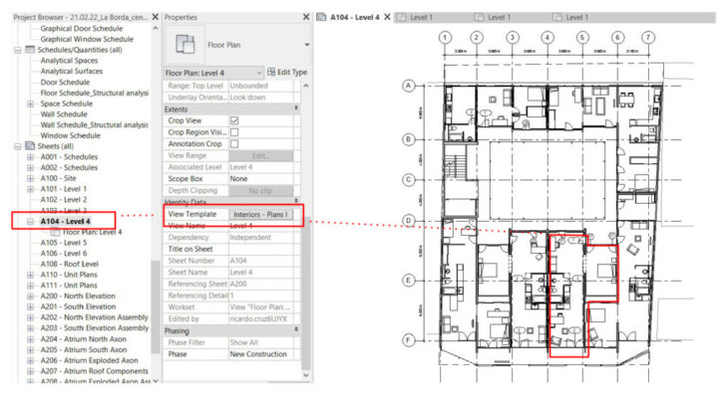Open the Floor Plan: Level 4 instance dropdown
The image size is (728, 409).
260,73
